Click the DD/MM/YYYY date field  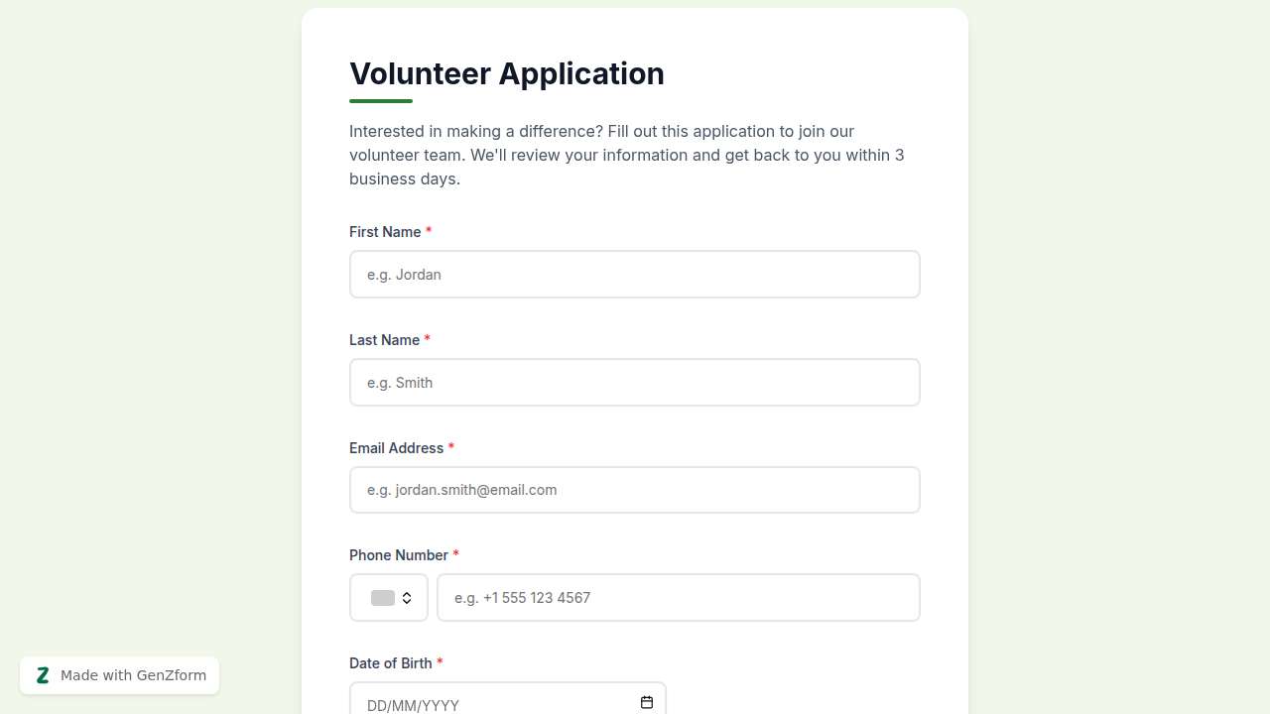[x=486, y=704]
